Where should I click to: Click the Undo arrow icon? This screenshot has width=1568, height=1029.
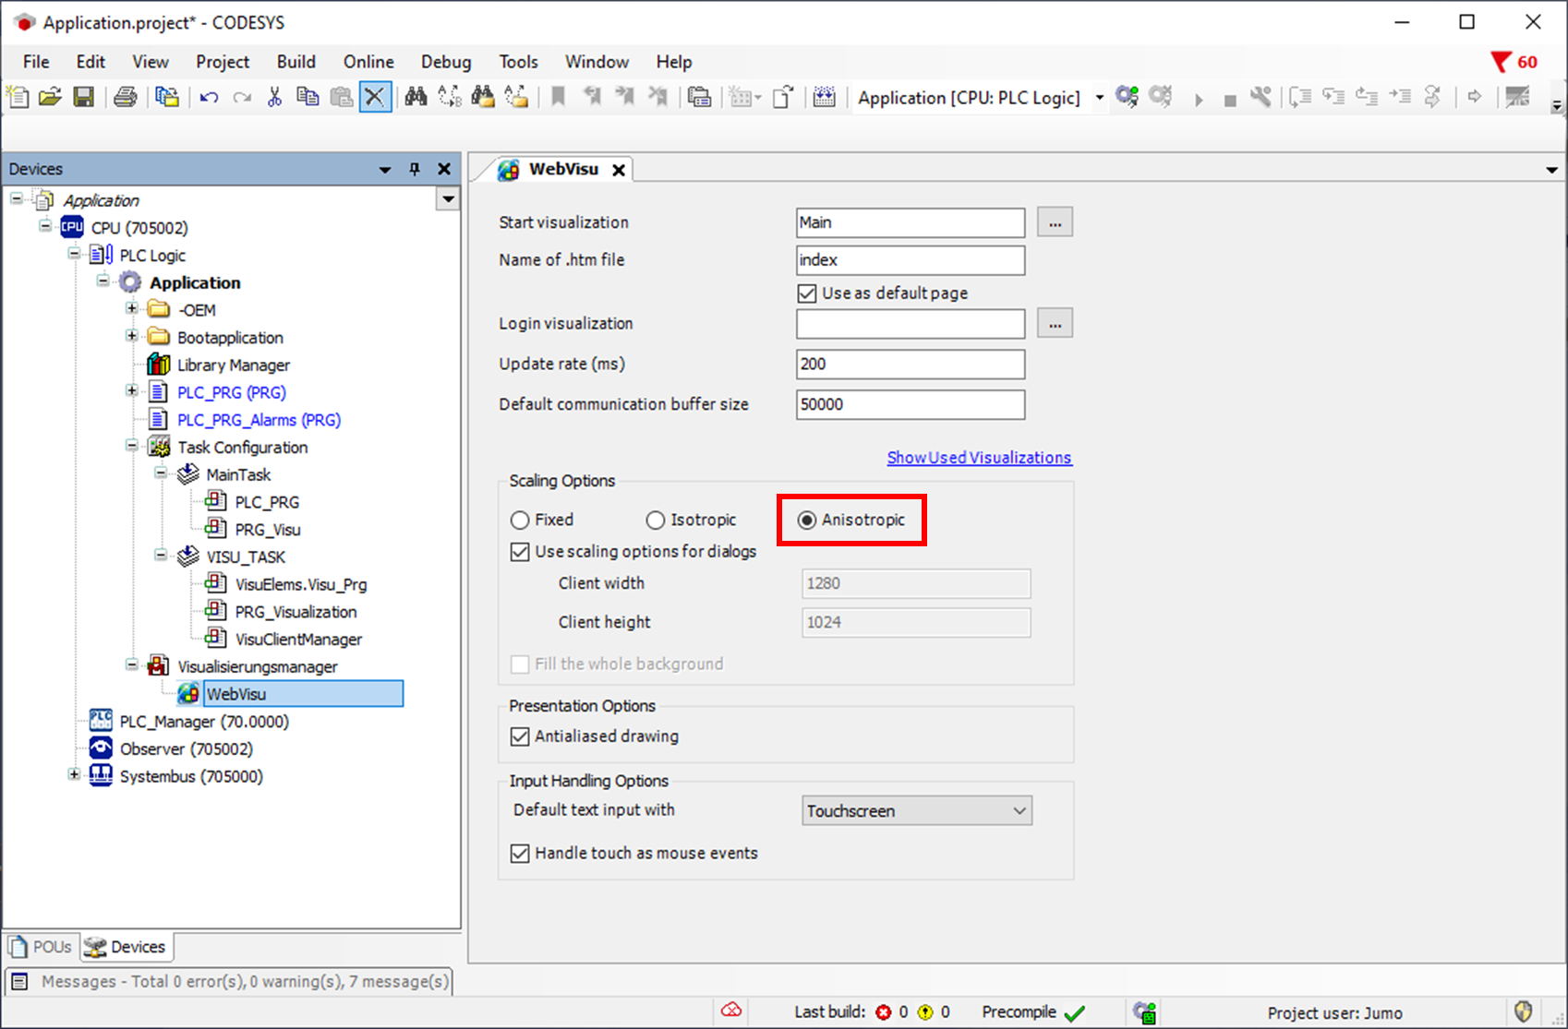(x=209, y=97)
